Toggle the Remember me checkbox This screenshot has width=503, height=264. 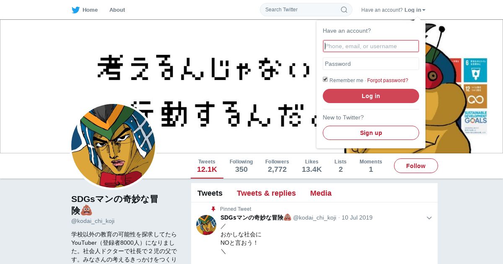(x=325, y=80)
